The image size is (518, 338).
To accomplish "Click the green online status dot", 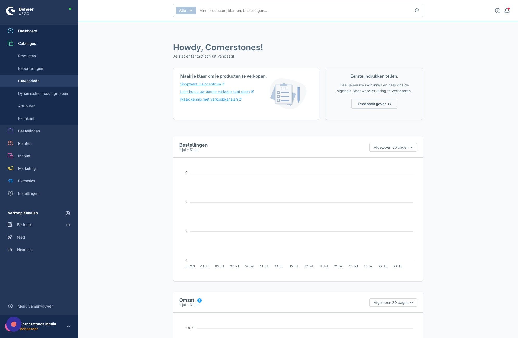I will 70,9.
